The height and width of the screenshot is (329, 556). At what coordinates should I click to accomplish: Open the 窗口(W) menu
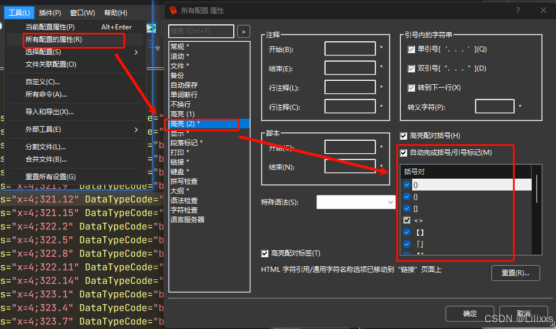point(83,13)
